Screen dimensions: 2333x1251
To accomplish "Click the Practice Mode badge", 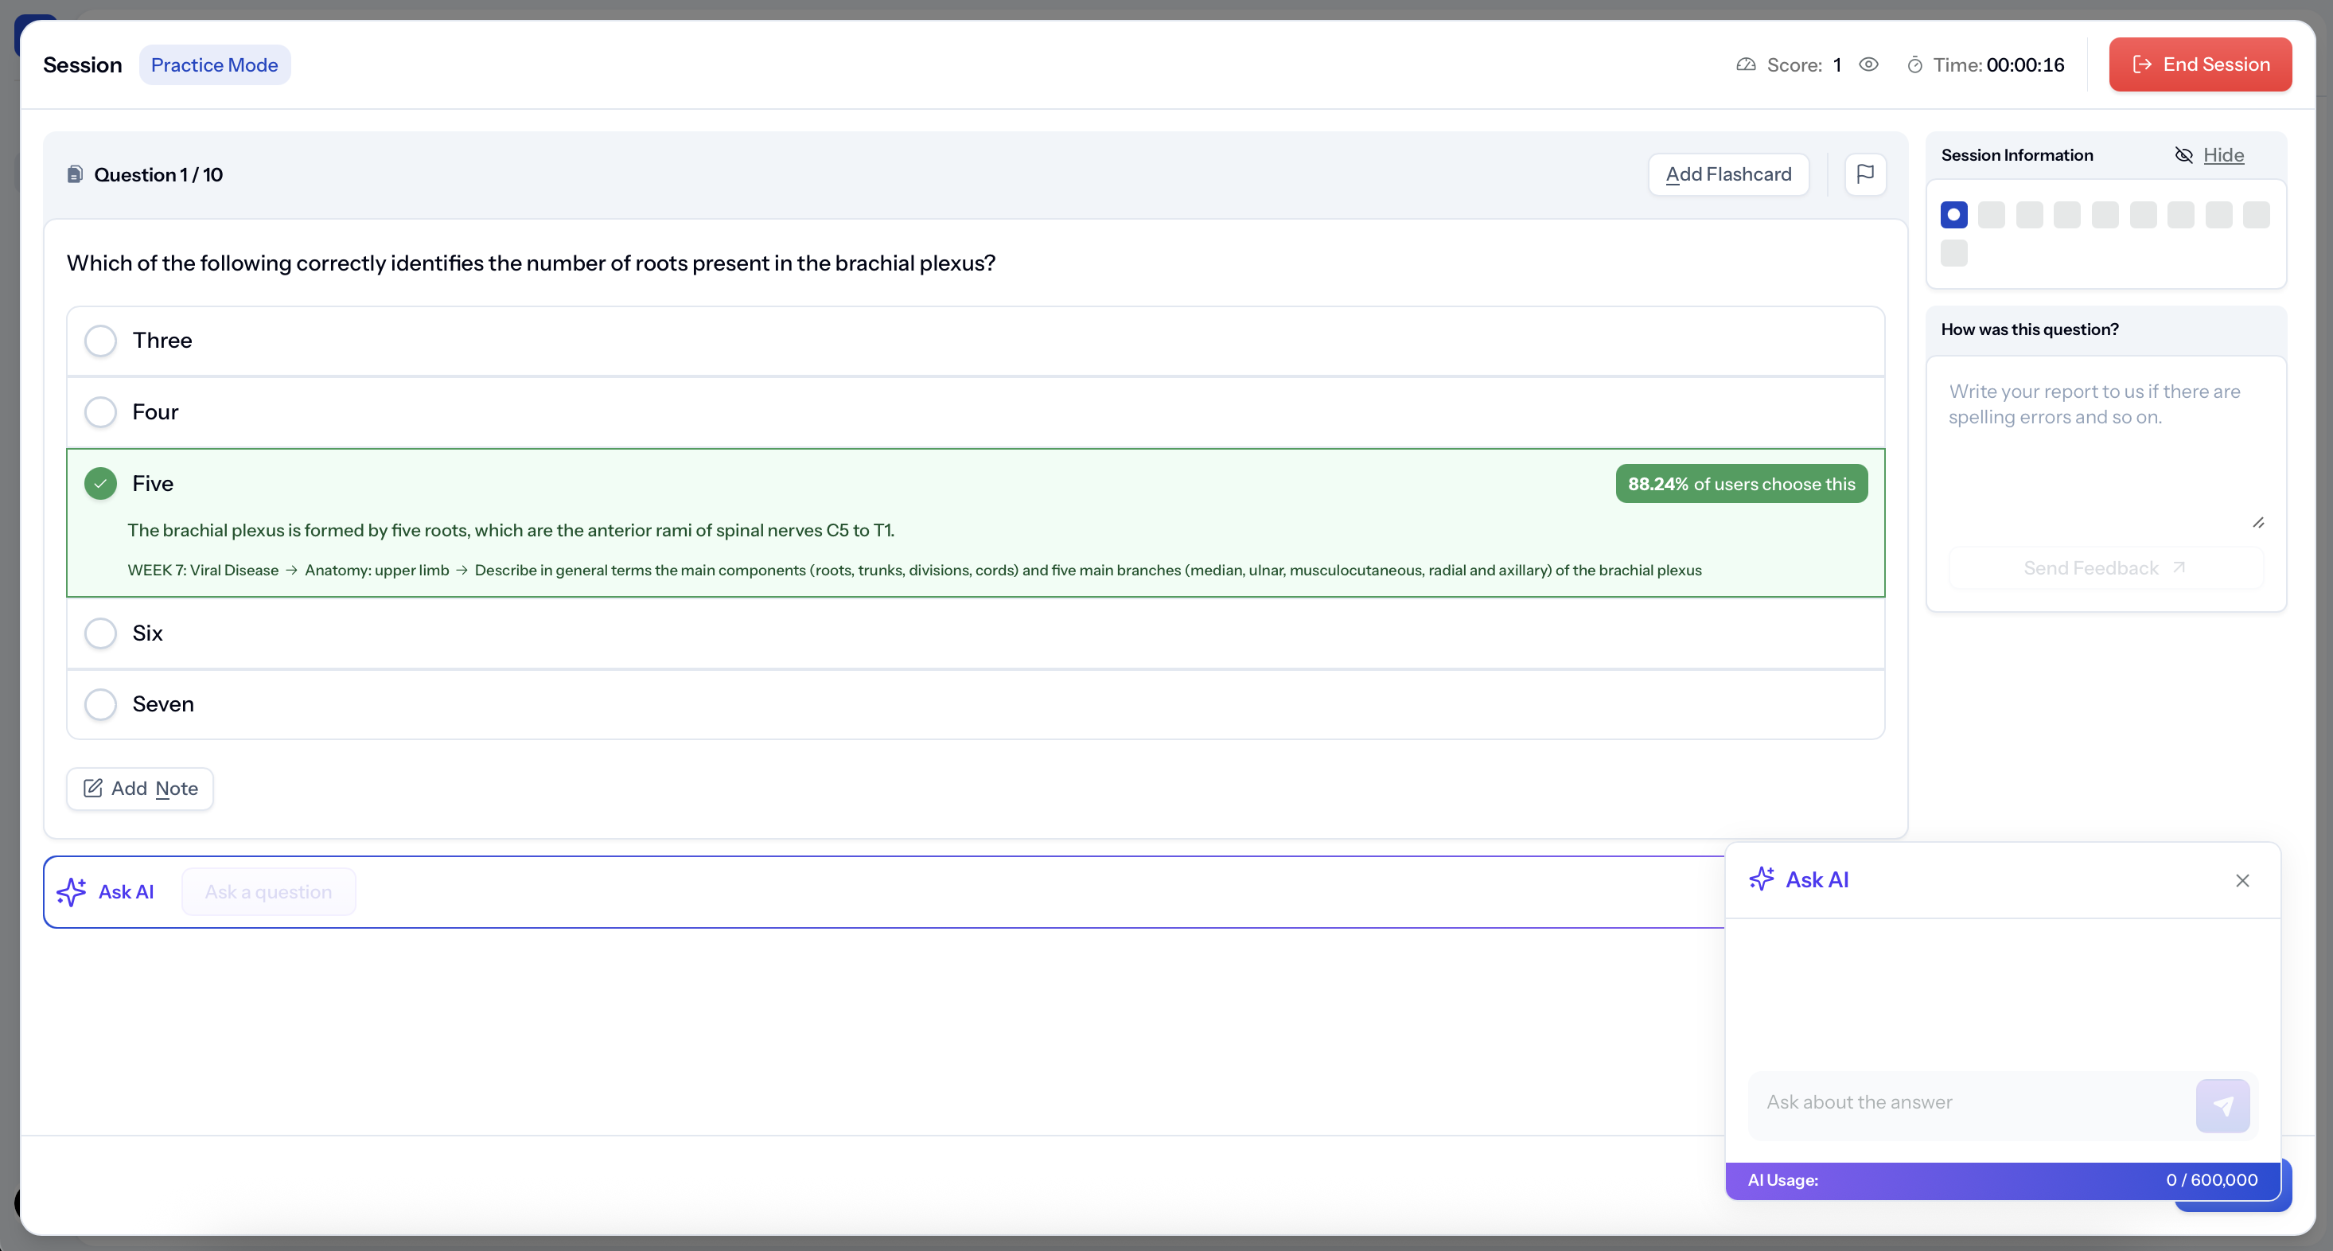I will (214, 65).
